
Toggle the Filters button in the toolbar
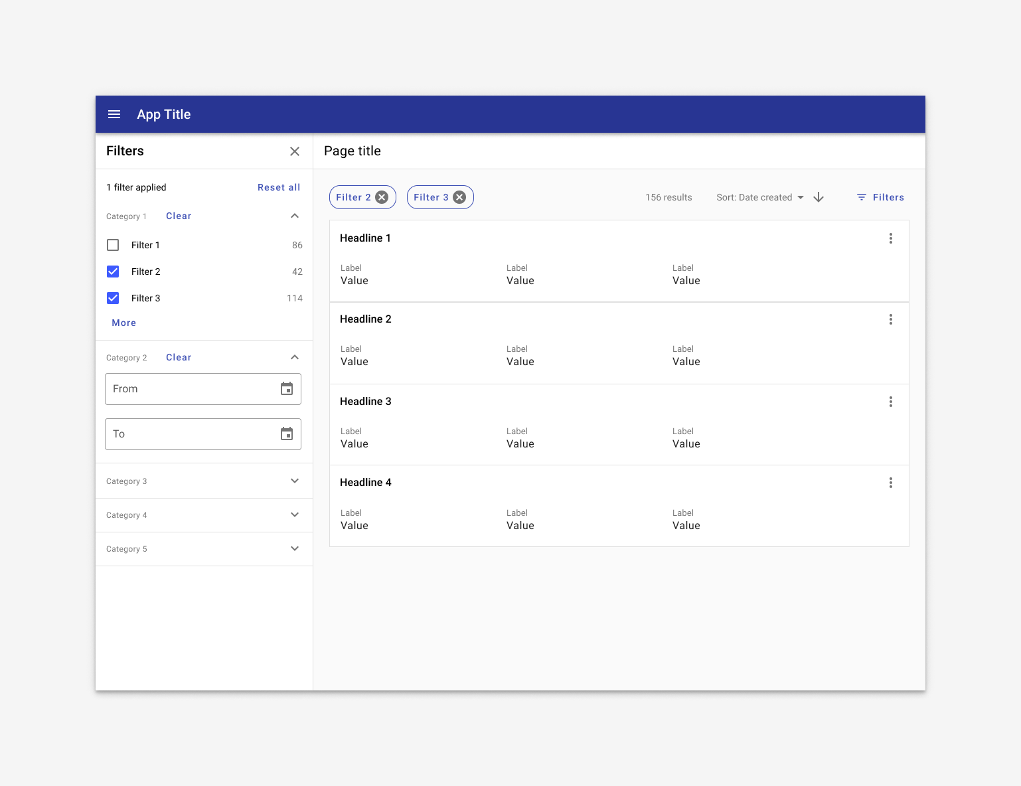pyautogui.click(x=880, y=197)
